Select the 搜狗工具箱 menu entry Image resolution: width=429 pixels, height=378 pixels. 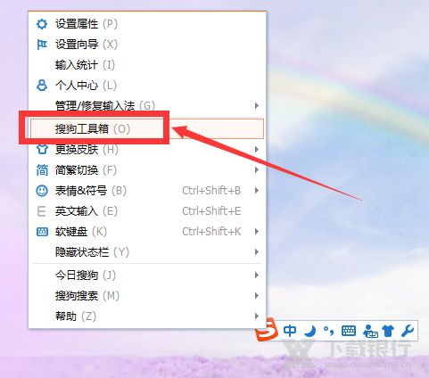tap(147, 128)
